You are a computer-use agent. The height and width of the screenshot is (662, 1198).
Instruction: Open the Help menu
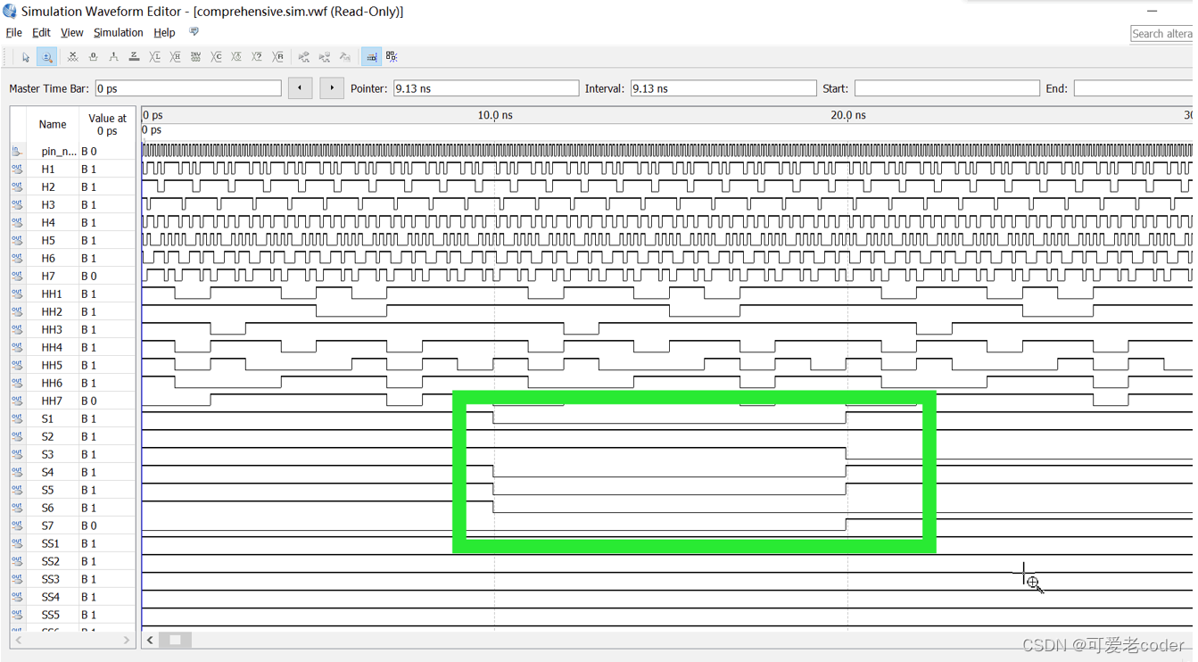click(164, 32)
